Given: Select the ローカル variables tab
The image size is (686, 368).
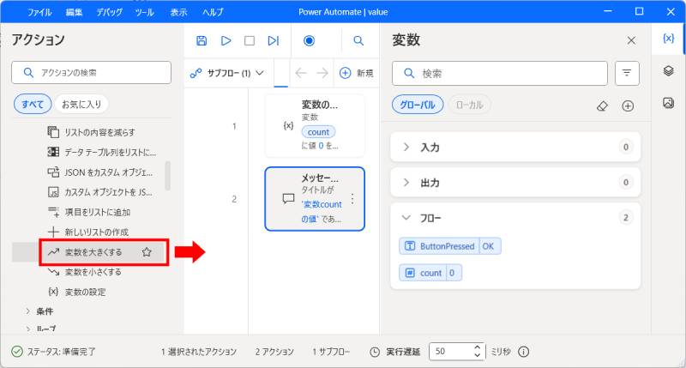Looking at the screenshot, I should coord(469,105).
